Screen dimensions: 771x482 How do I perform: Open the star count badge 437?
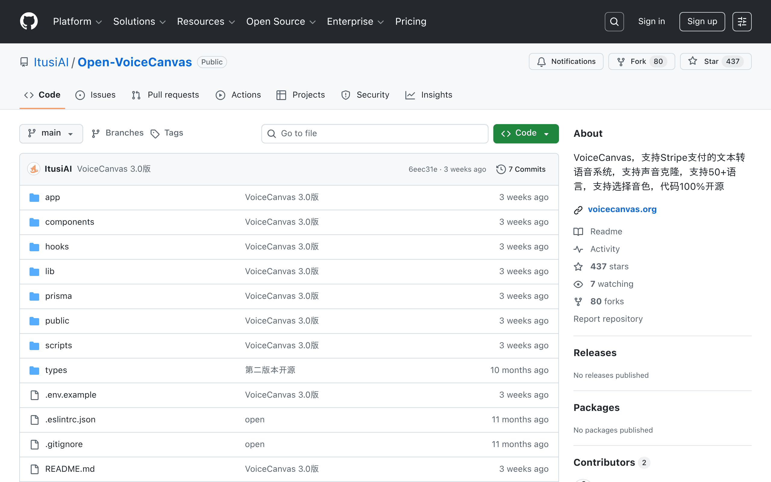732,61
